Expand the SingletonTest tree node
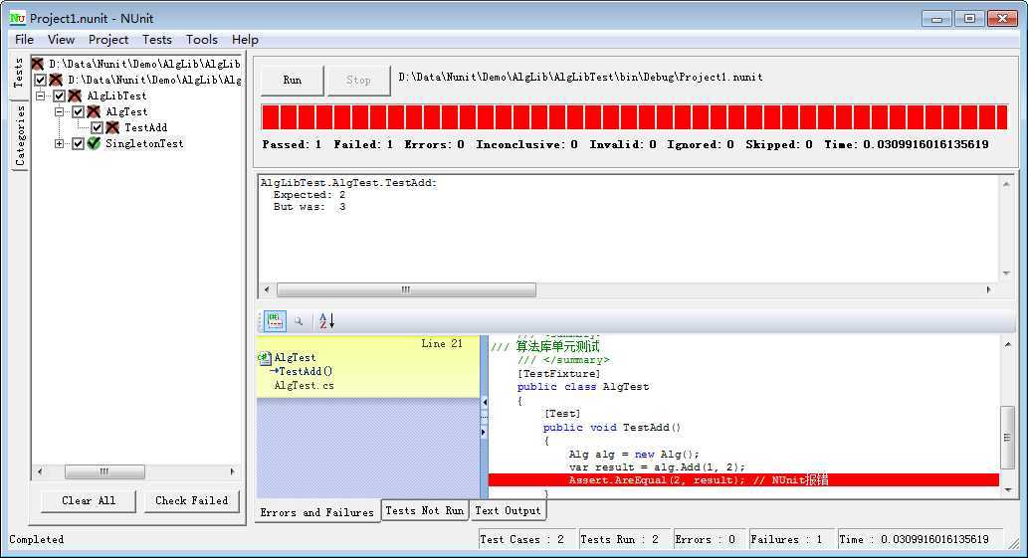 point(60,143)
